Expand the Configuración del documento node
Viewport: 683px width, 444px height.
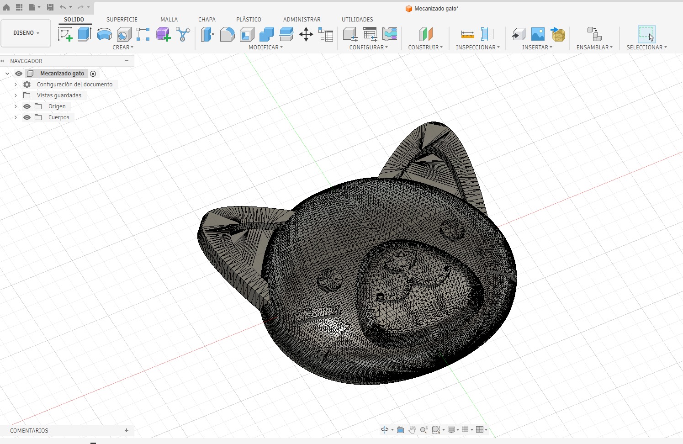click(16, 85)
